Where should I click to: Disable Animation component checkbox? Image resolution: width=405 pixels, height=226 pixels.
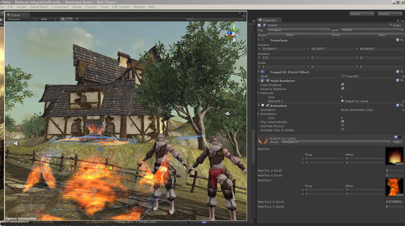point(268,106)
